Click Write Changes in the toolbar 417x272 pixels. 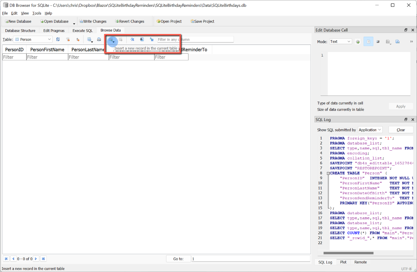tap(93, 21)
